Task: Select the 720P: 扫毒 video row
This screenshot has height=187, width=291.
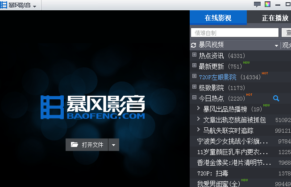Action: (240, 174)
